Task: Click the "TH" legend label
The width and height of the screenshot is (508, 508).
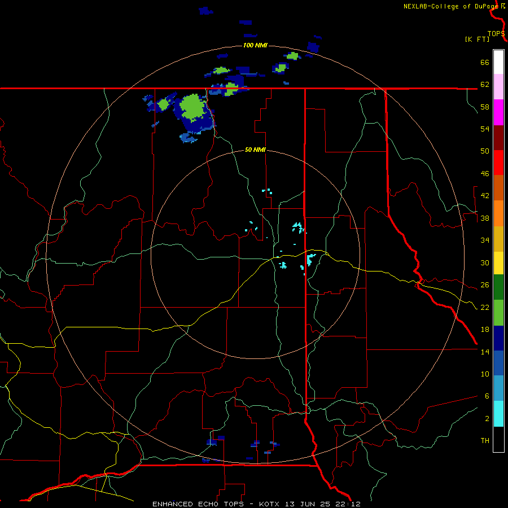Action: [x=485, y=441]
